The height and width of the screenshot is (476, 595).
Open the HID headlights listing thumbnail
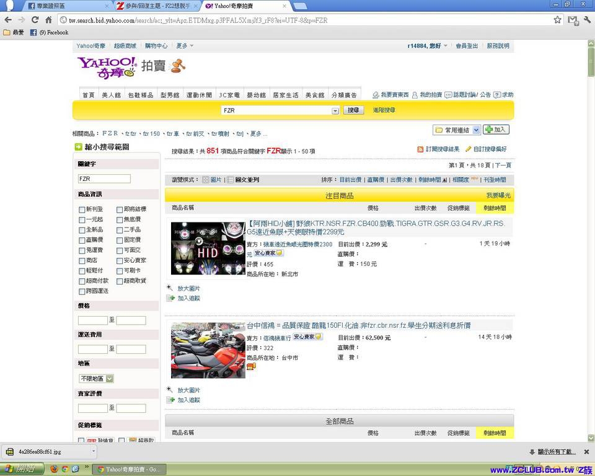(208, 249)
